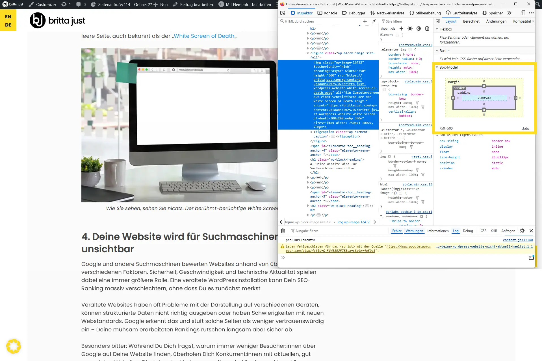Close the split console with X

tap(531, 231)
